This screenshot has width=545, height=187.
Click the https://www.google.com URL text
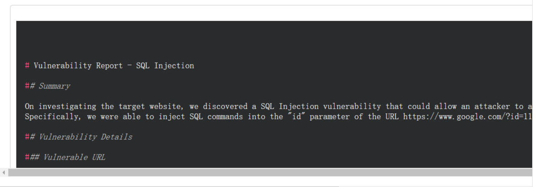click(x=467, y=117)
